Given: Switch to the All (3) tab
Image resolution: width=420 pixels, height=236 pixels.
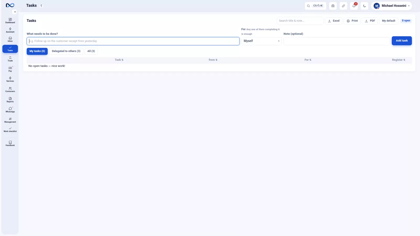Looking at the screenshot, I should (x=91, y=51).
